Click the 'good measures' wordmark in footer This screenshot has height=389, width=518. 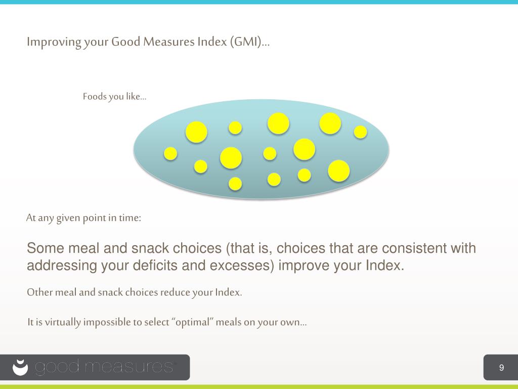tap(104, 367)
